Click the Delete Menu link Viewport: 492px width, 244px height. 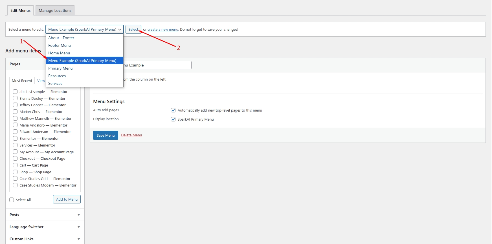click(131, 135)
